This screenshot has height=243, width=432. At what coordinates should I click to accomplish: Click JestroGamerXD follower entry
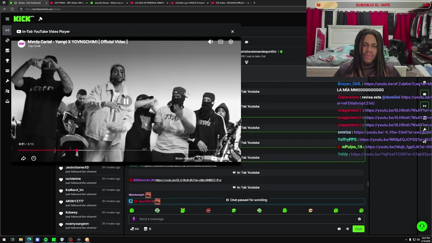tap(89, 169)
